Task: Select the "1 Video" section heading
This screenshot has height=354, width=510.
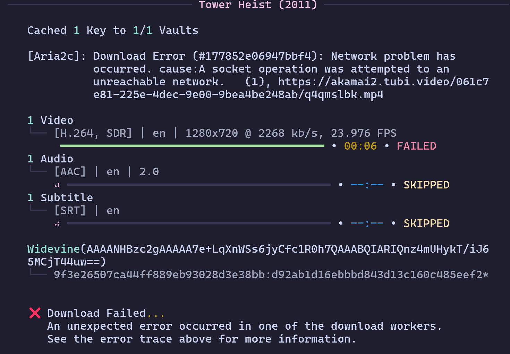Action: (50, 120)
